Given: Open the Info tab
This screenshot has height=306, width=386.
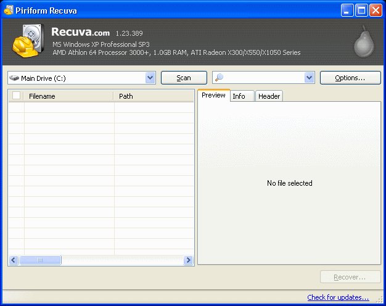Looking at the screenshot, I should 242,96.
